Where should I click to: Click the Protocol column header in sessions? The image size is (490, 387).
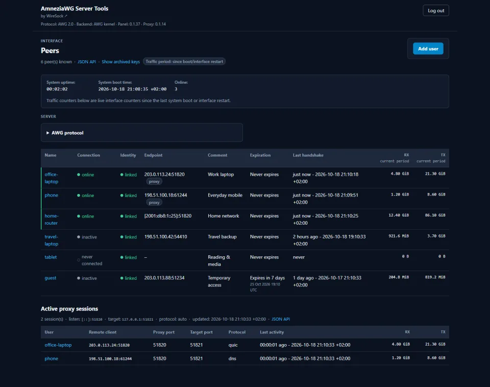[237, 332]
